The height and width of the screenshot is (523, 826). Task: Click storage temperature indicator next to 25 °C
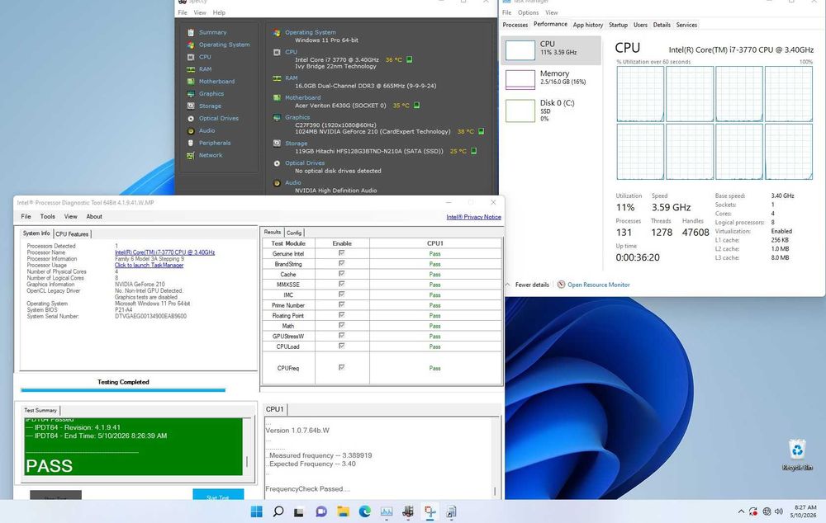point(473,151)
